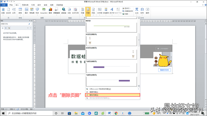
Task: Open the Footer dropdown button
Action: pyautogui.click(x=88, y=12)
